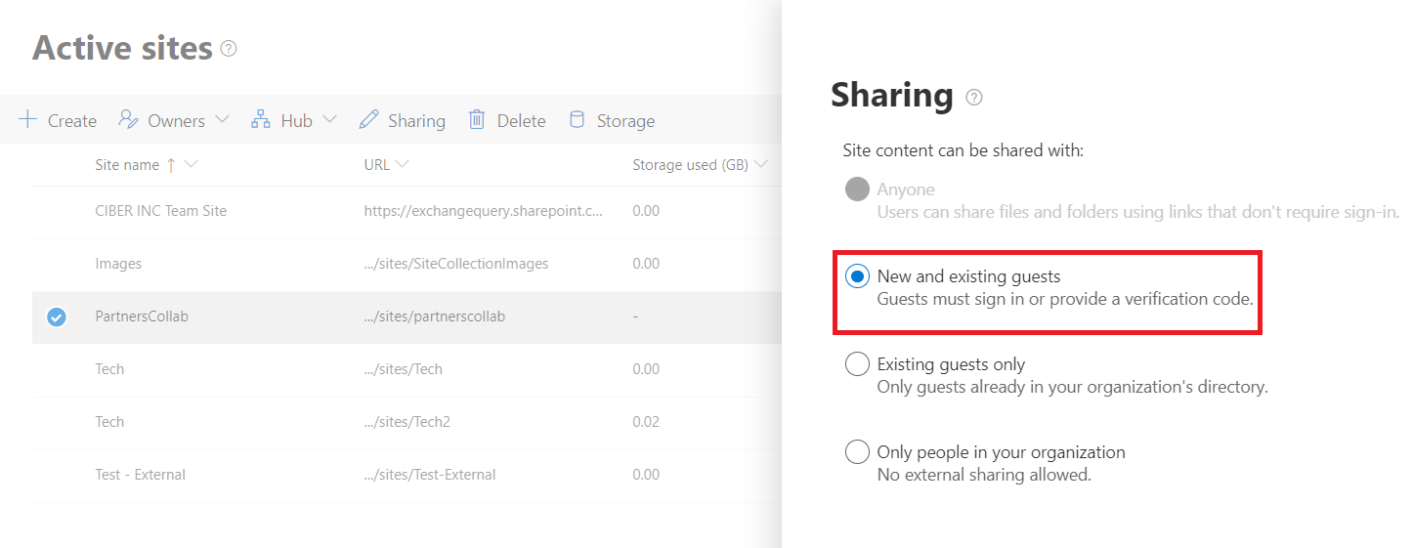Viewport: 1413px width, 548px height.
Task: Click the Test - External site name
Action: pos(140,475)
